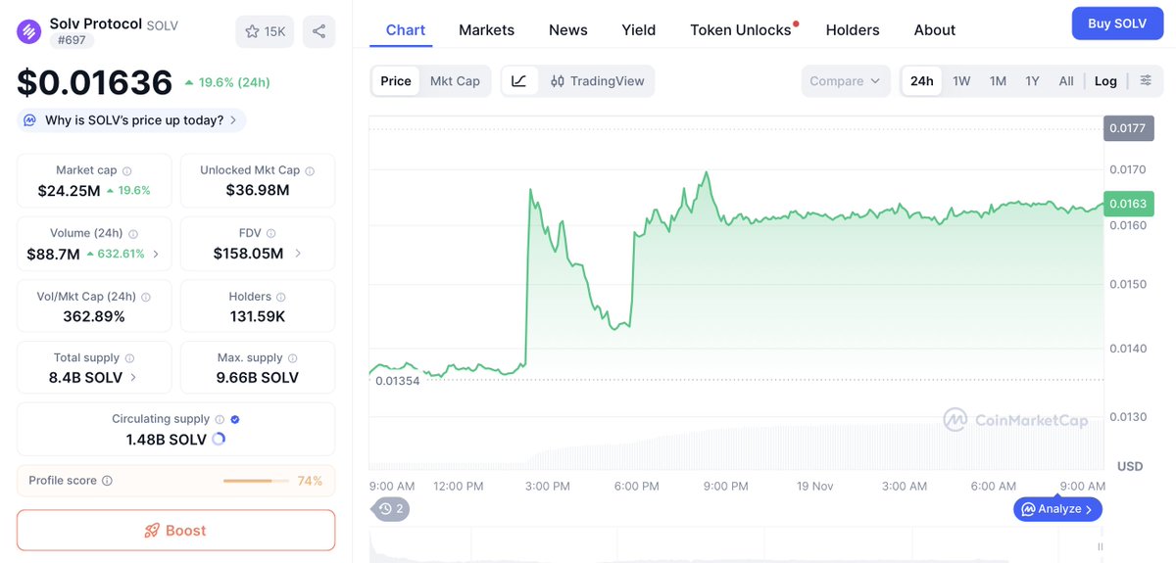The width and height of the screenshot is (1176, 563).
Task: Click the 0.0163 current price tag on axis
Action: 1129,204
